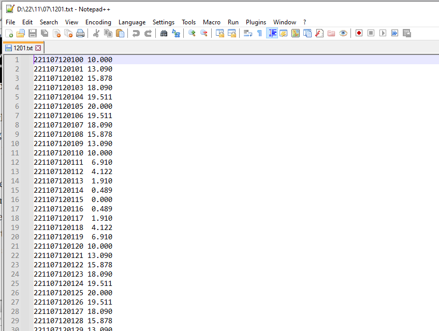Toggle show all characters pilcrow icon
The height and width of the screenshot is (331, 439).
(x=259, y=33)
